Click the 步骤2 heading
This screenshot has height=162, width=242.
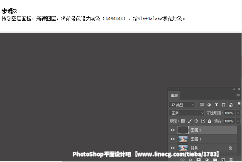click(9, 11)
